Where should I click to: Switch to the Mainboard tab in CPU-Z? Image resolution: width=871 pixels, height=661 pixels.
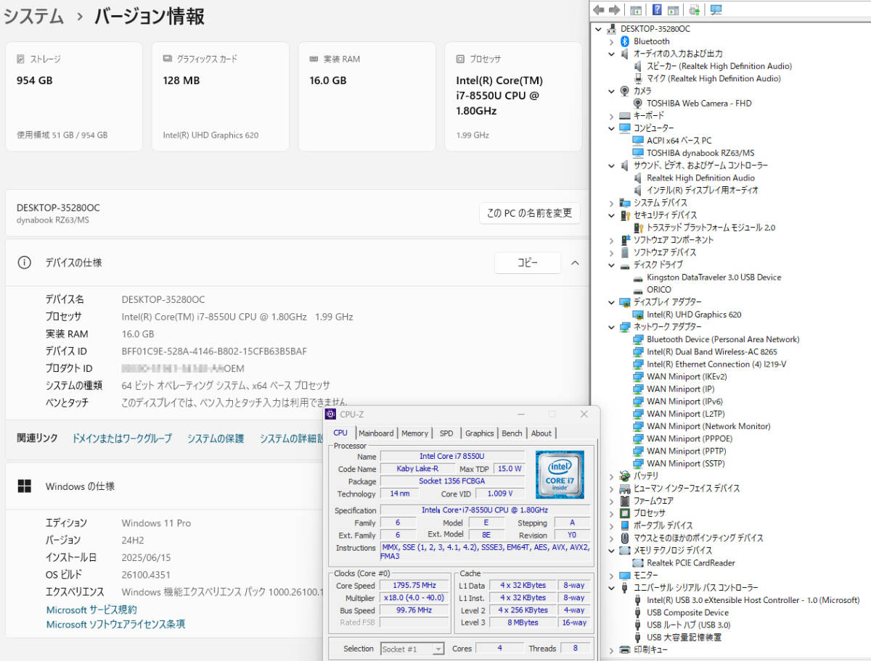(x=376, y=433)
